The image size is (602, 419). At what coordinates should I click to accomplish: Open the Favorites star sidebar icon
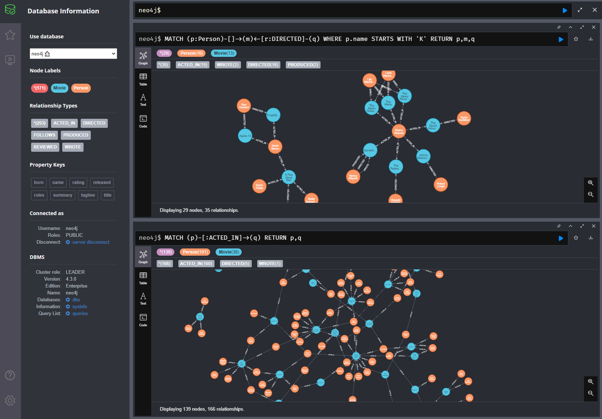(x=10, y=35)
